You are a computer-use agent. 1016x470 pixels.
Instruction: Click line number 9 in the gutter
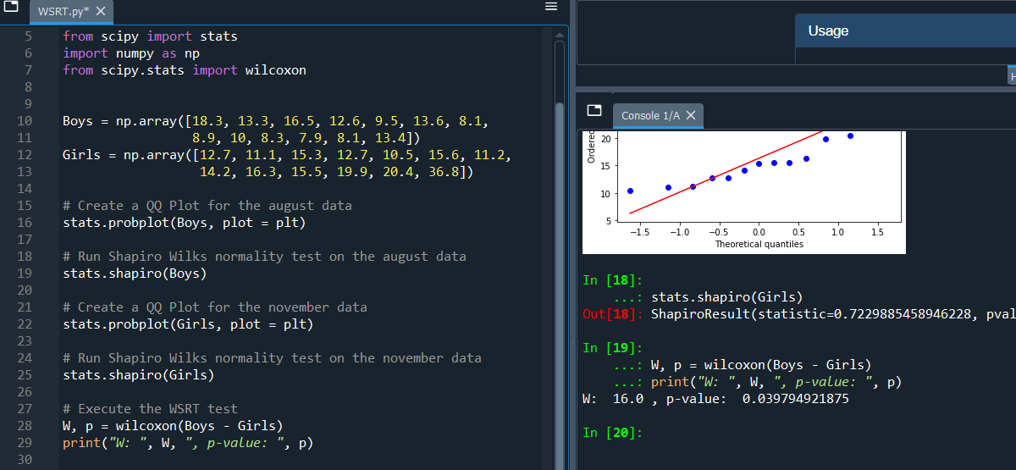pos(27,104)
